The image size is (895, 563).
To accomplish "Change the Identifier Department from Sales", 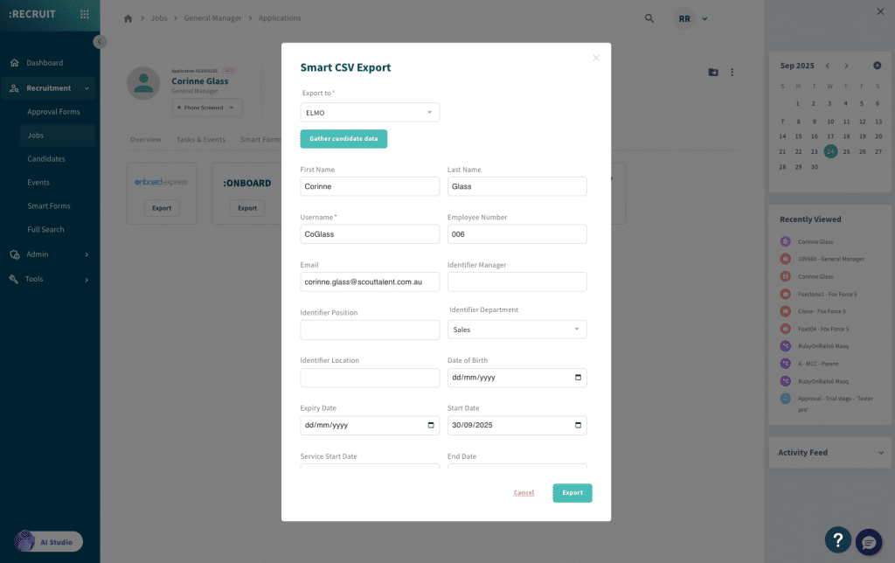I will [x=517, y=330].
